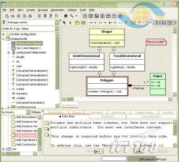Click the Help button in ToDo pane

coord(138,151)
